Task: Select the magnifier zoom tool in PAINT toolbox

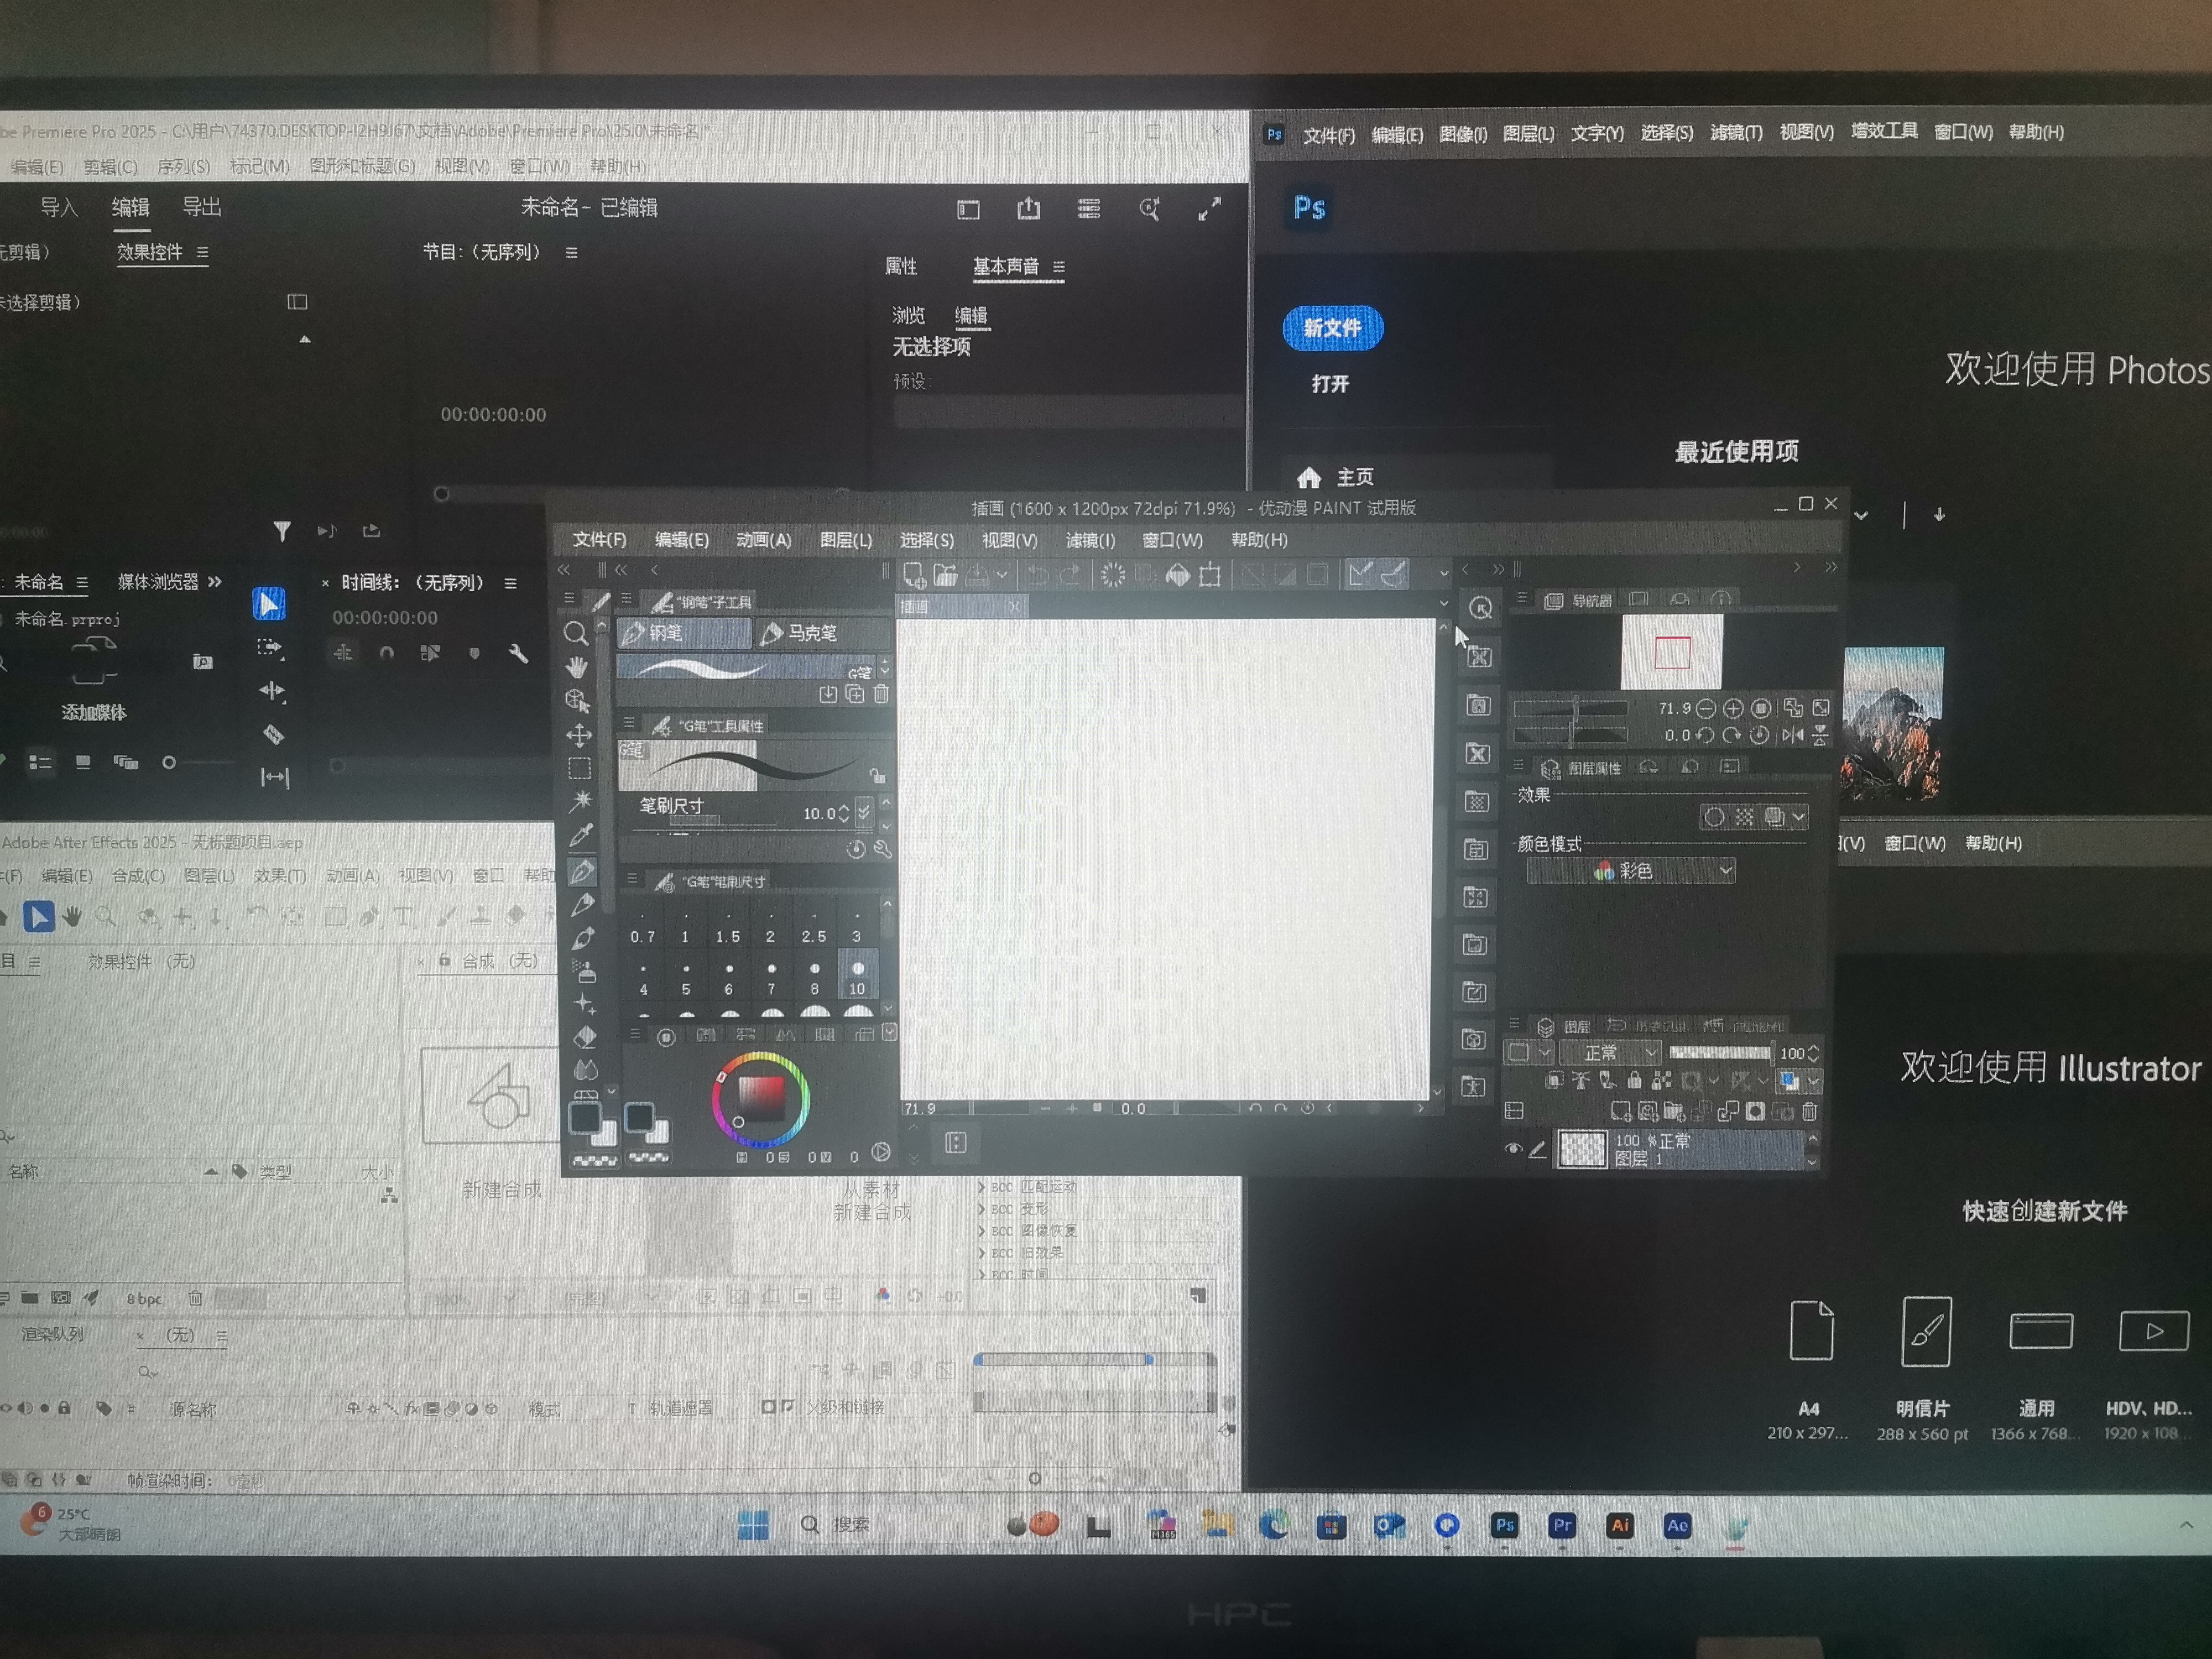Action: 576,634
